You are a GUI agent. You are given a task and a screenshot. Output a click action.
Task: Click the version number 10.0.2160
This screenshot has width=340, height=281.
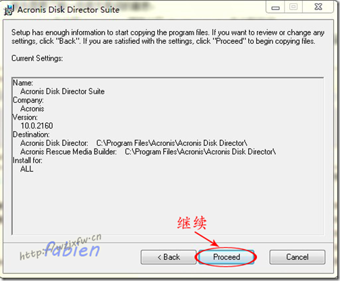point(36,126)
